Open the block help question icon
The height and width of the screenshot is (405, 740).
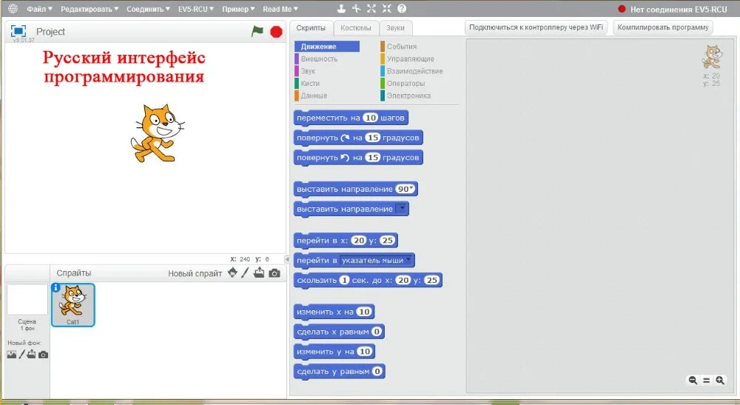click(402, 8)
